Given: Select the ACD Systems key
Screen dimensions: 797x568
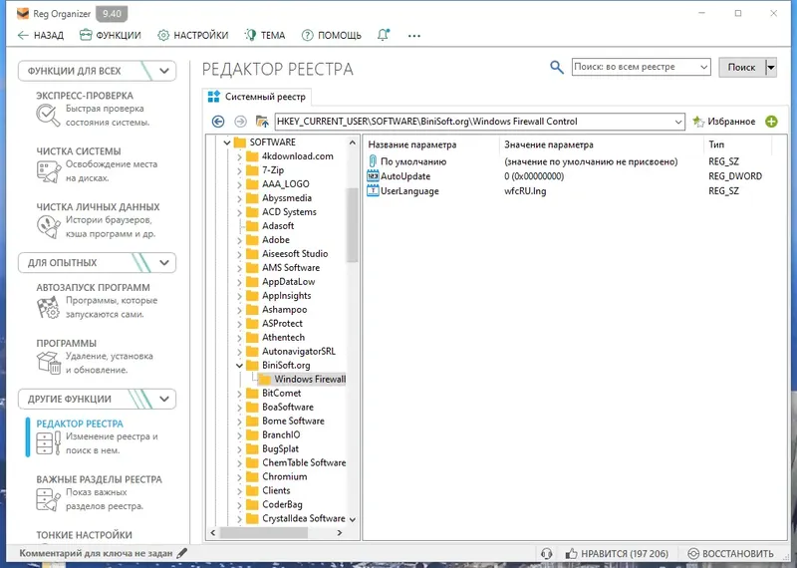Looking at the screenshot, I should (x=289, y=212).
